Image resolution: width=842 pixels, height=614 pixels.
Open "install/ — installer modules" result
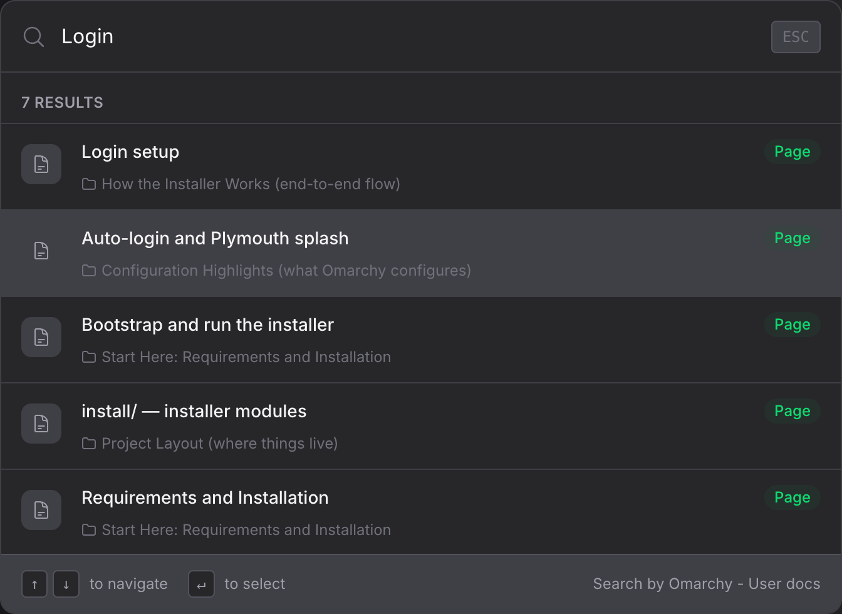194,412
